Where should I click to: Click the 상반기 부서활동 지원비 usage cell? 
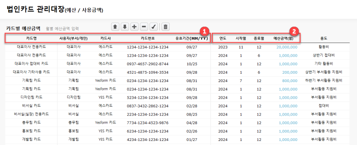tap(324, 72)
